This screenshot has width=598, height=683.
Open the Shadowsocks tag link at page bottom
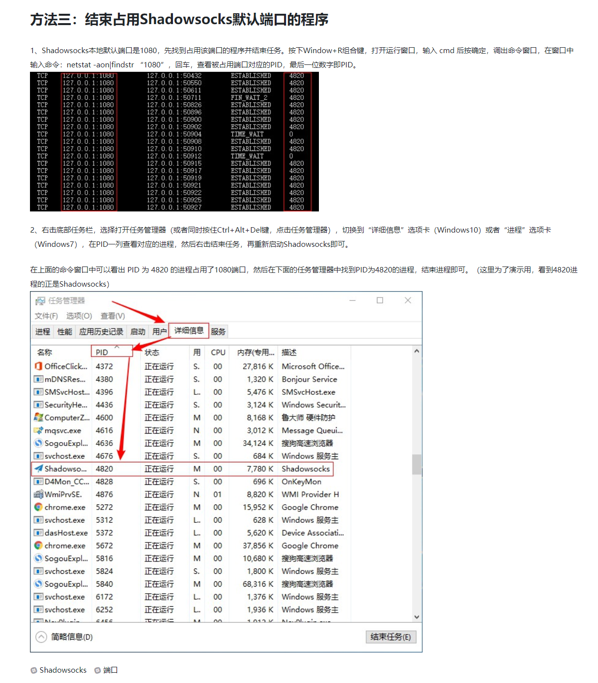pyautogui.click(x=63, y=670)
